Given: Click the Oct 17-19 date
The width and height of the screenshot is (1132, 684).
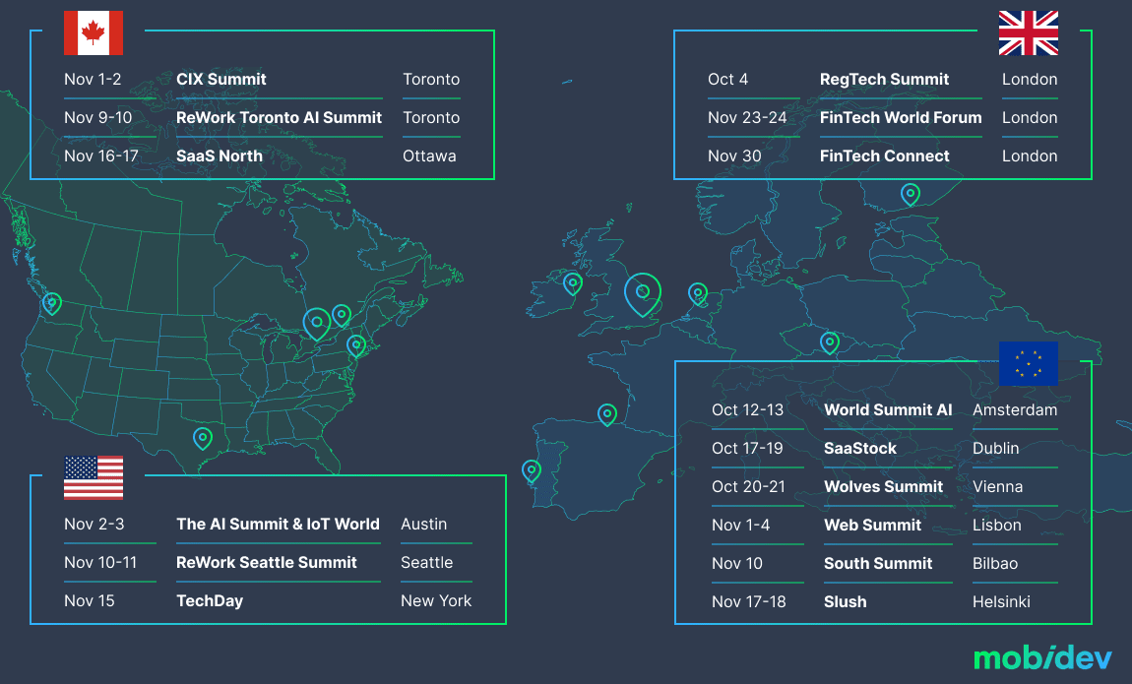Looking at the screenshot, I should point(747,448).
